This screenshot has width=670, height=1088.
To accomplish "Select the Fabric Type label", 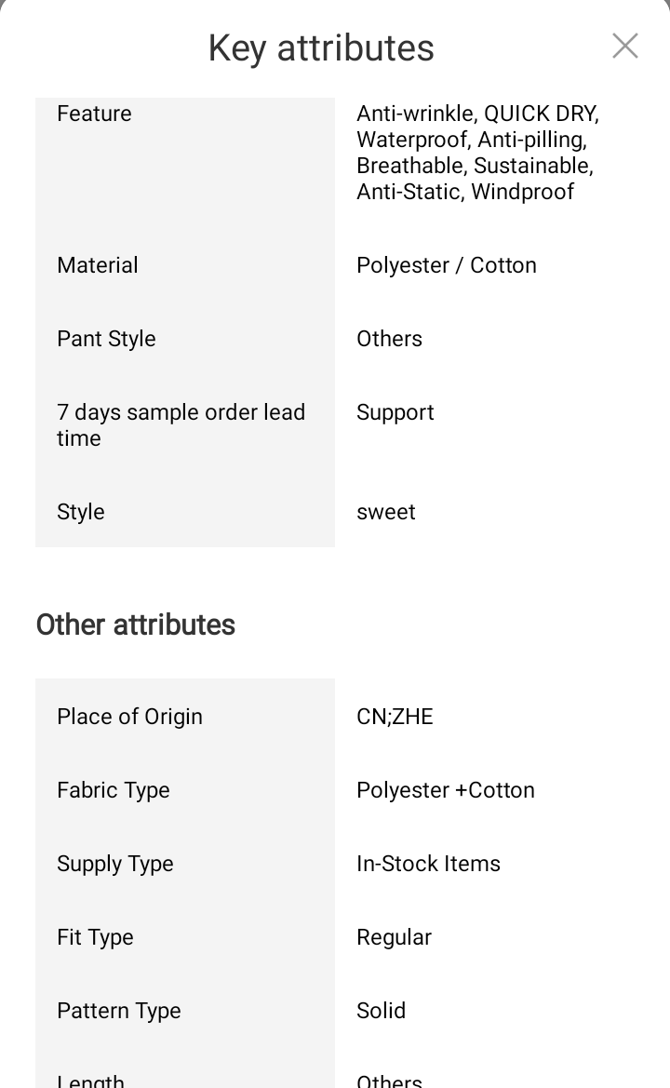I will [114, 790].
